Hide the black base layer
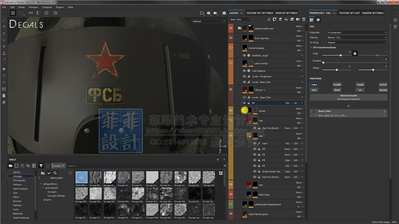The width and height of the screenshot is (399, 224). (x=231, y=194)
